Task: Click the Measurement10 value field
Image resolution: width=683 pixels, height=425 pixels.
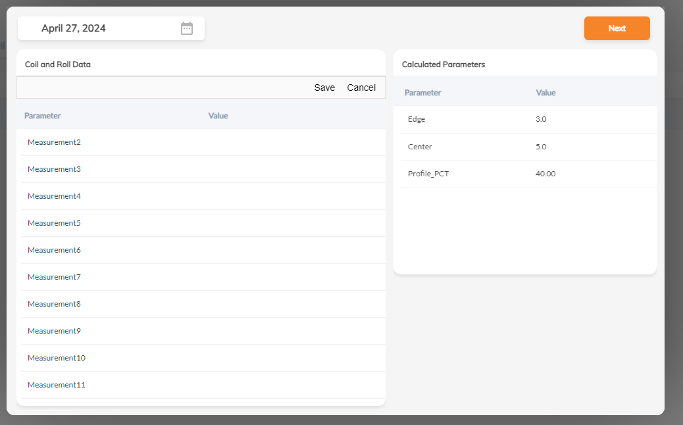Action: click(x=263, y=358)
